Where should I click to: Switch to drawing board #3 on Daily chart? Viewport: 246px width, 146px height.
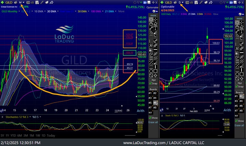pyautogui.click(x=236, y=101)
